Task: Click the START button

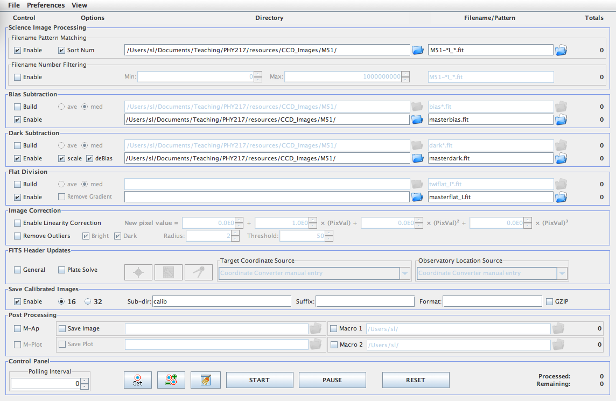Action: click(x=260, y=380)
